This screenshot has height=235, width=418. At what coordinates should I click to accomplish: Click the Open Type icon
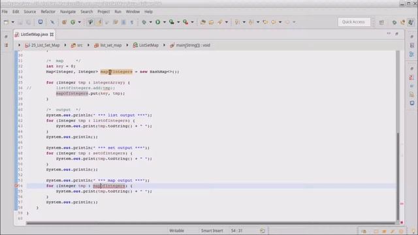(203, 22)
